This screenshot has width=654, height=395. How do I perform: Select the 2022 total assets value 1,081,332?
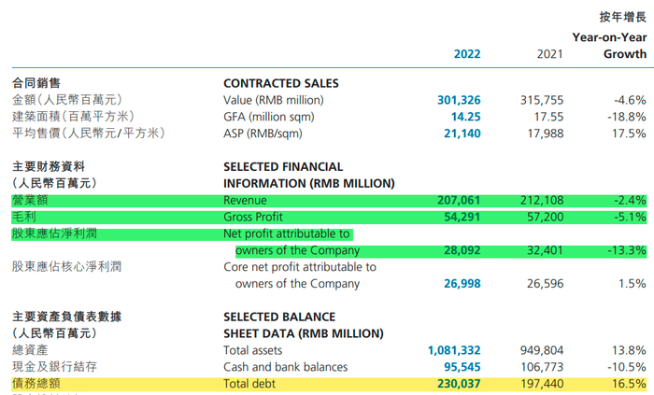coord(454,350)
